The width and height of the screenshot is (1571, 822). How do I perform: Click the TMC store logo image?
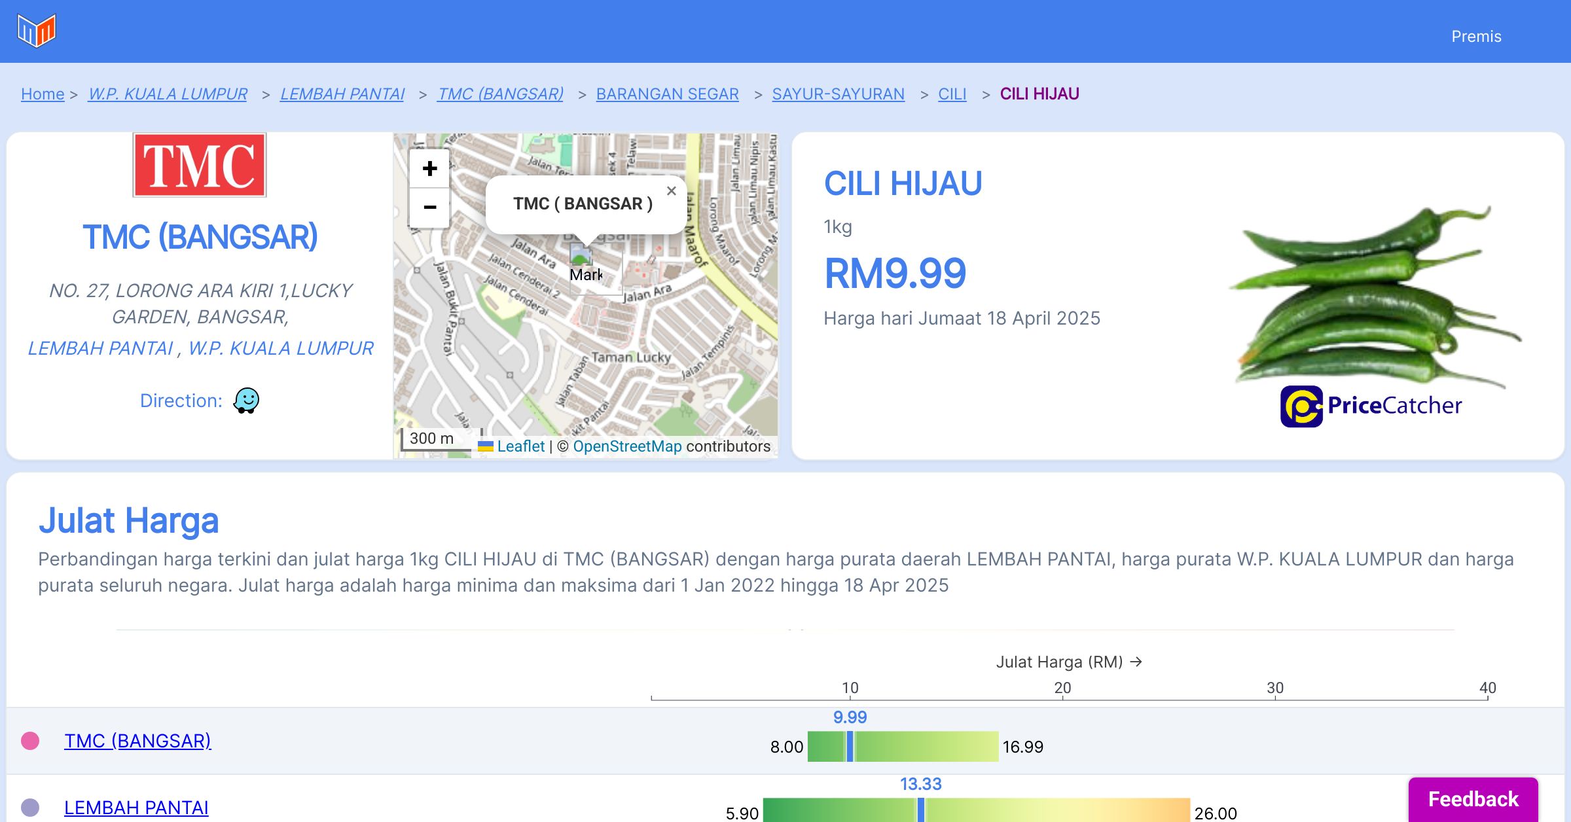point(200,165)
